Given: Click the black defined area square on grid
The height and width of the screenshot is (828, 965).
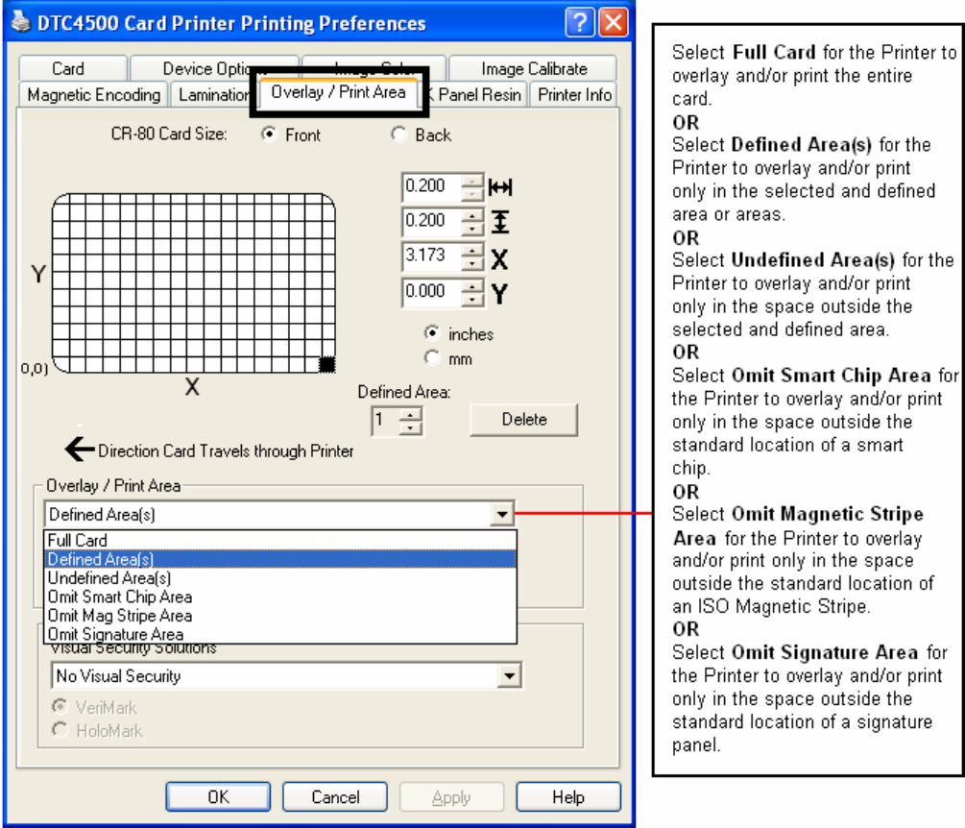Looking at the screenshot, I should pos(326,364).
